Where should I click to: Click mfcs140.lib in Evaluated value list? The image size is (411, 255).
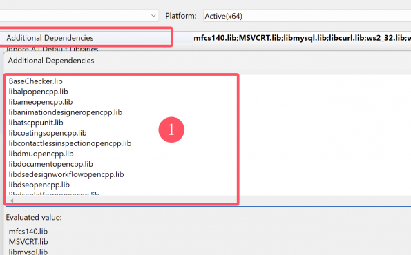click(28, 232)
